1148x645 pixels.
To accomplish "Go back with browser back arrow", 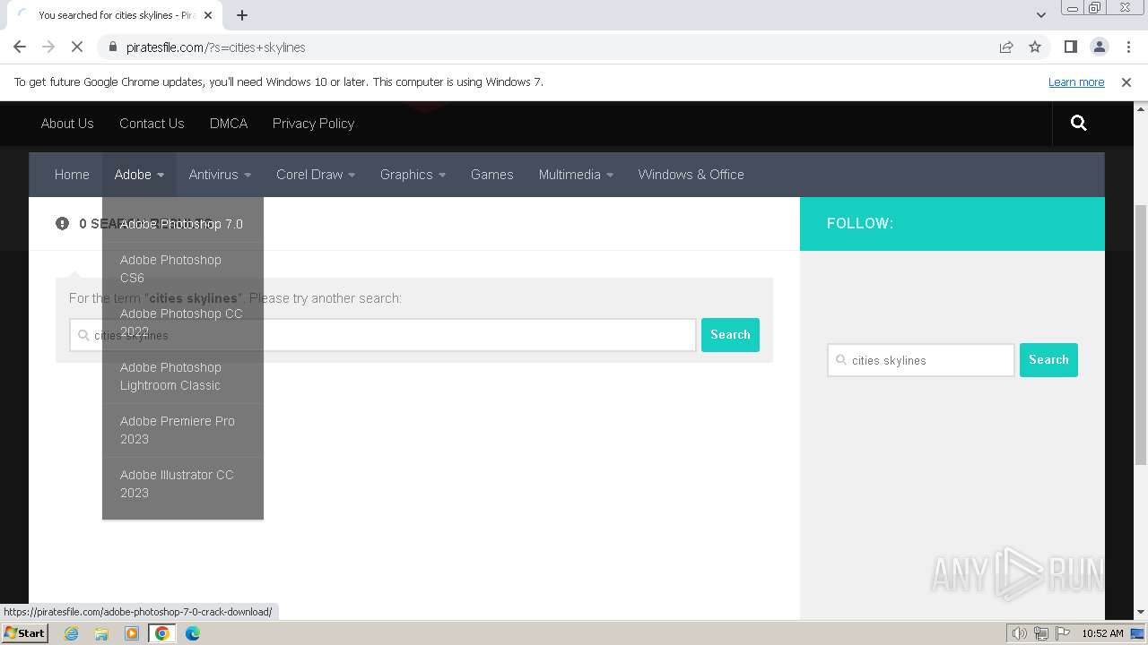I will (x=20, y=47).
